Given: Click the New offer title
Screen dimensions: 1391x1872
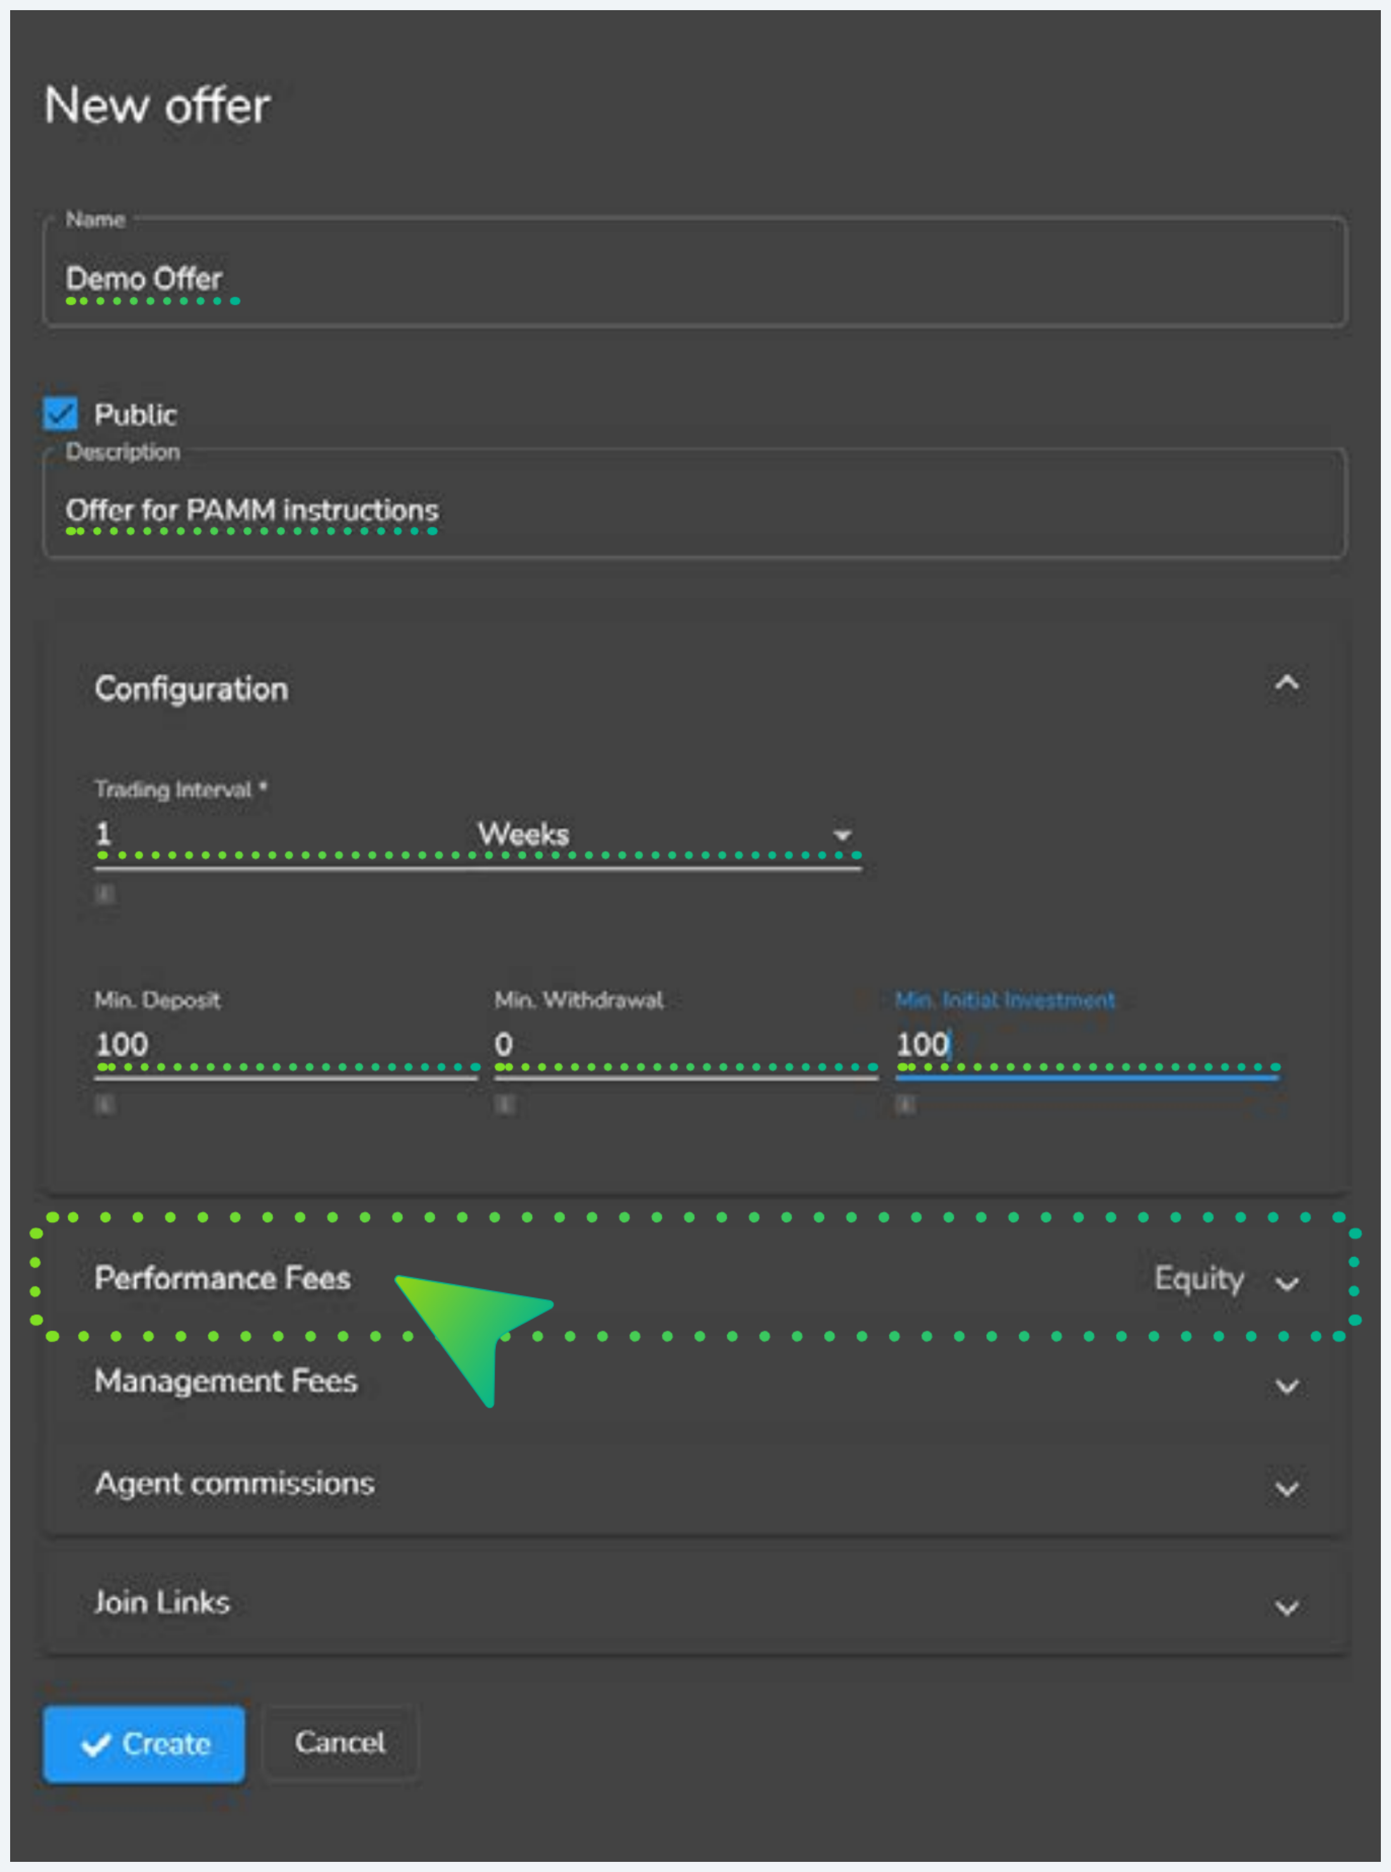Looking at the screenshot, I should pos(158,105).
